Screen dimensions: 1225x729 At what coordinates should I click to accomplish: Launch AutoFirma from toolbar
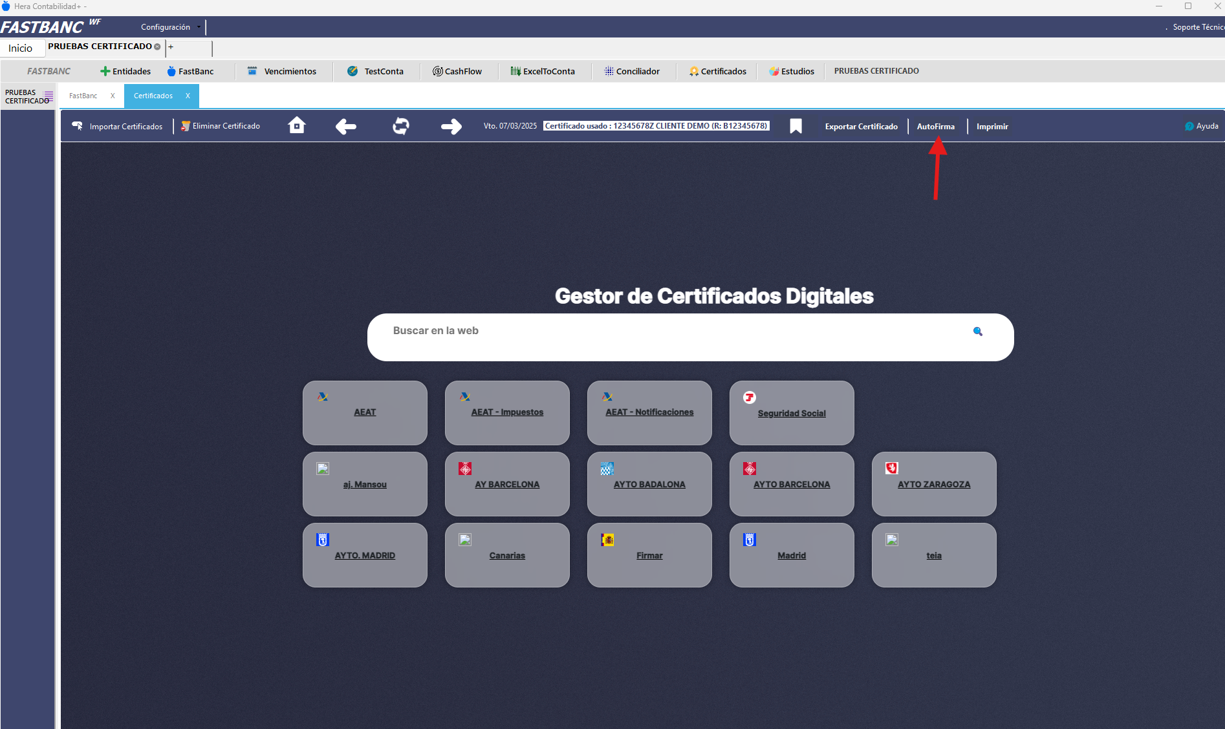pos(936,127)
